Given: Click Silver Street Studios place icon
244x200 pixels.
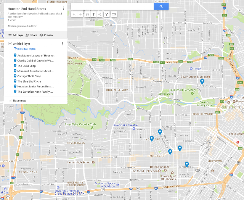Looking at the screenshot, I should click(x=209, y=77).
